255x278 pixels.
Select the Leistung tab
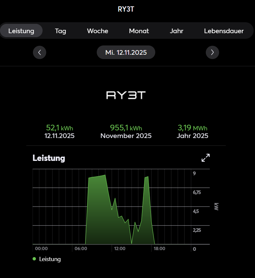tap(21, 31)
